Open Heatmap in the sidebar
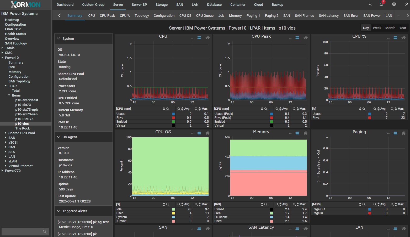Image resolution: width=410 pixels, height=237 pixels. click(x=12, y=20)
